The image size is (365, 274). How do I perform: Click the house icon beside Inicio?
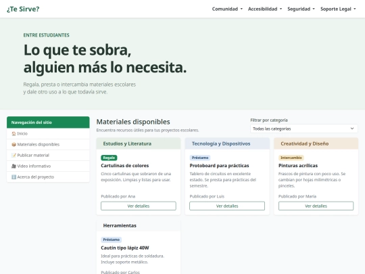[x=14, y=134]
